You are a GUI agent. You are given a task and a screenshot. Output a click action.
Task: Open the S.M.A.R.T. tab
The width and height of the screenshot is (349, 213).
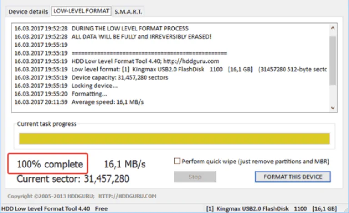pyautogui.click(x=128, y=11)
